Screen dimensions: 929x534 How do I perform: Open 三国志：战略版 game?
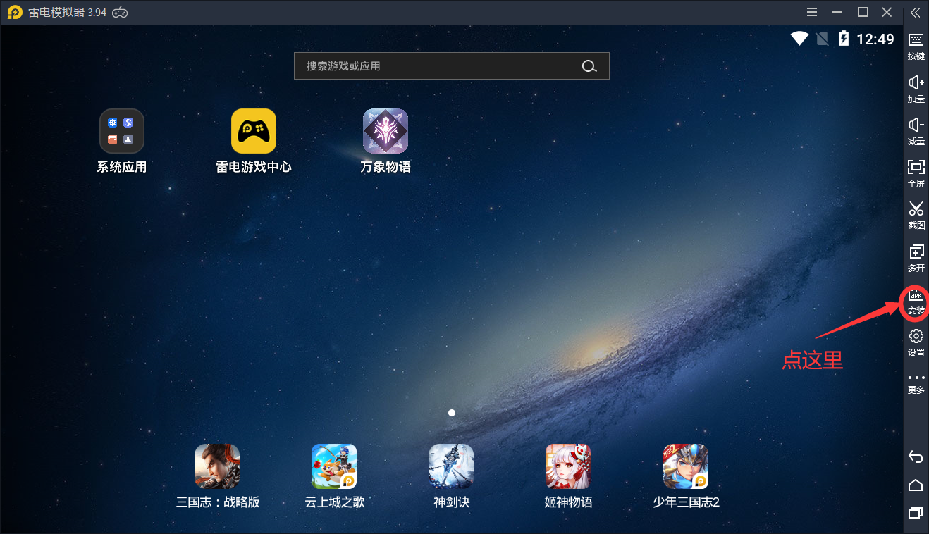(x=218, y=476)
